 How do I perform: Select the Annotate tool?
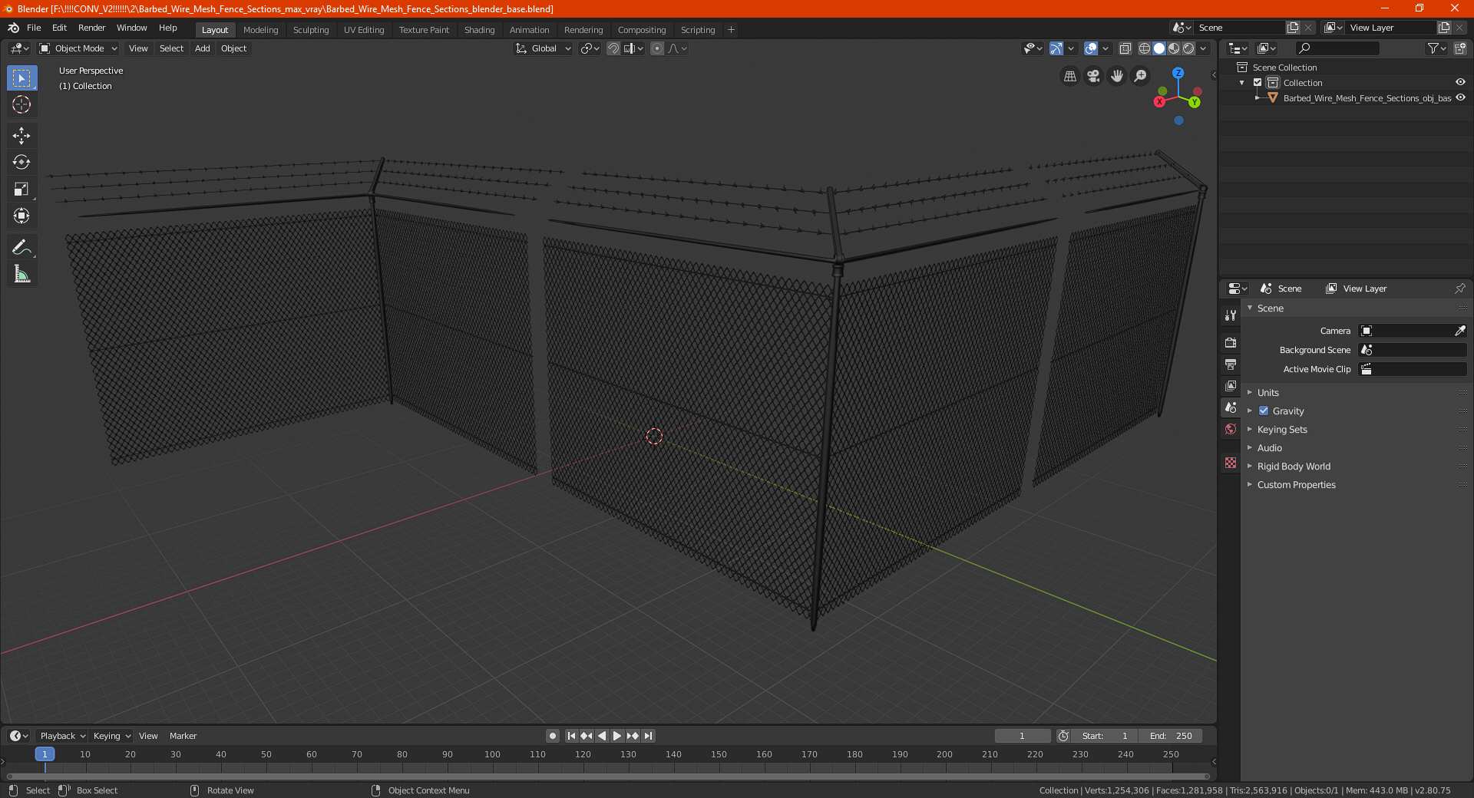tap(21, 247)
